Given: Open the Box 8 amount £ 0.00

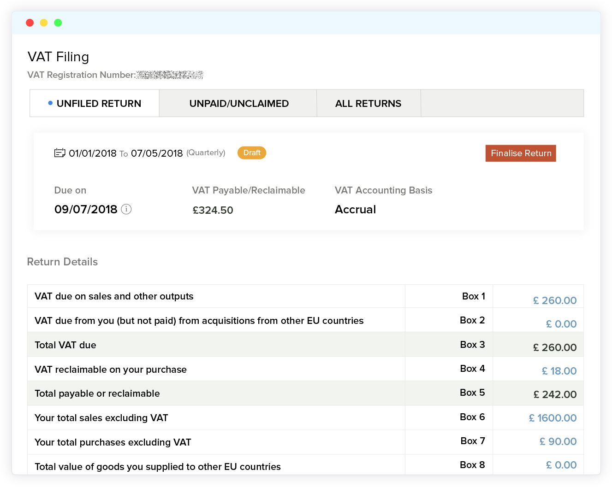Looking at the screenshot, I should tap(561, 465).
